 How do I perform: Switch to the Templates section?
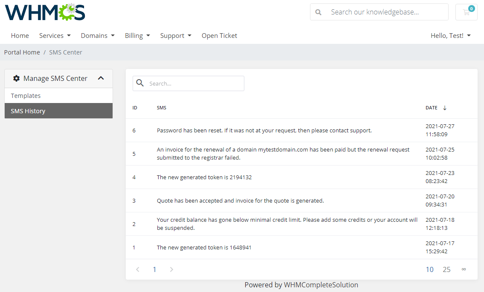click(x=26, y=95)
